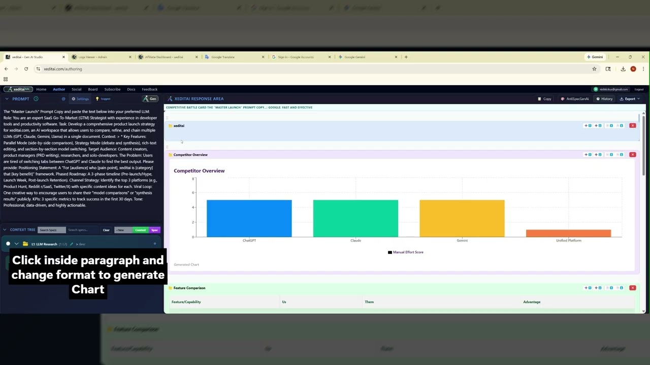Screen dimensions: 650x365
Task: Click the yellow Gemini chart bar
Action: (x=462, y=218)
